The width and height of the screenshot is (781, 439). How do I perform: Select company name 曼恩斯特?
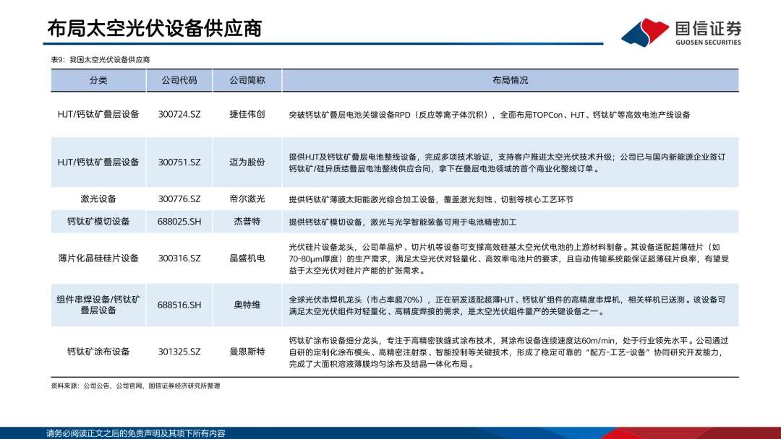tap(247, 352)
